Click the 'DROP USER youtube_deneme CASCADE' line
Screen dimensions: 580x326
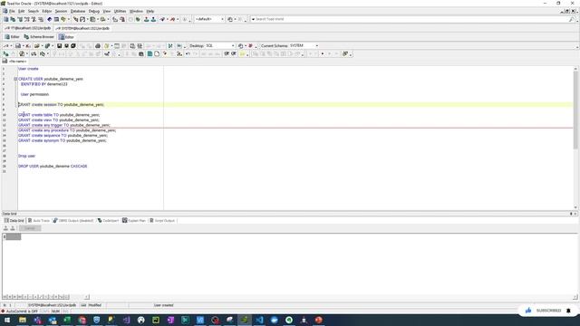click(53, 167)
